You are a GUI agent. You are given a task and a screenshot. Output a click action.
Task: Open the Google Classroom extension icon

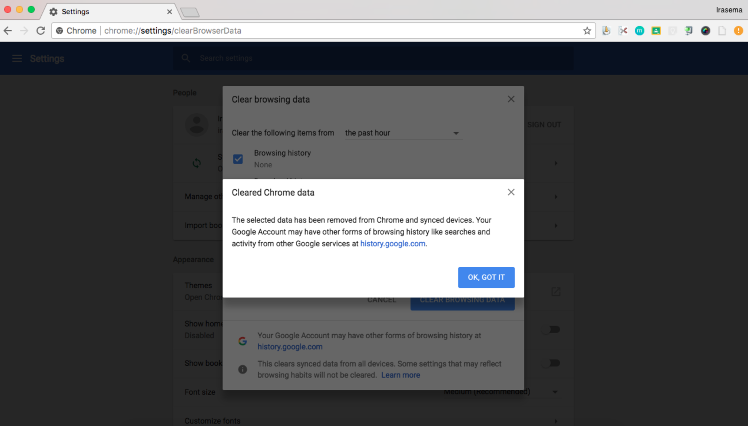[656, 31]
